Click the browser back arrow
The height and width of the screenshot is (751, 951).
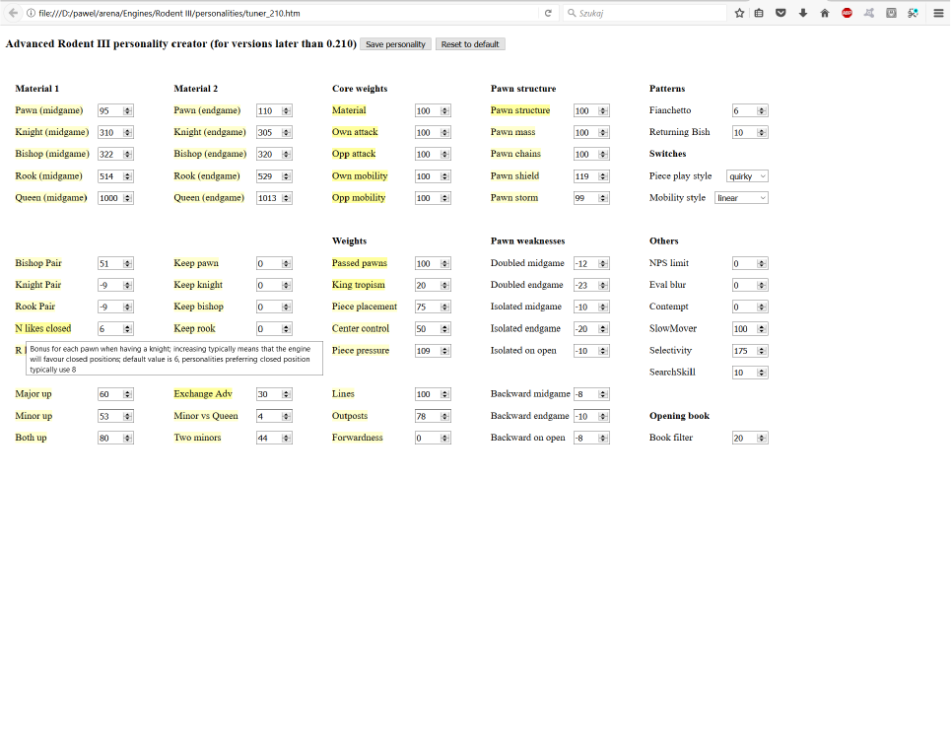coord(13,13)
